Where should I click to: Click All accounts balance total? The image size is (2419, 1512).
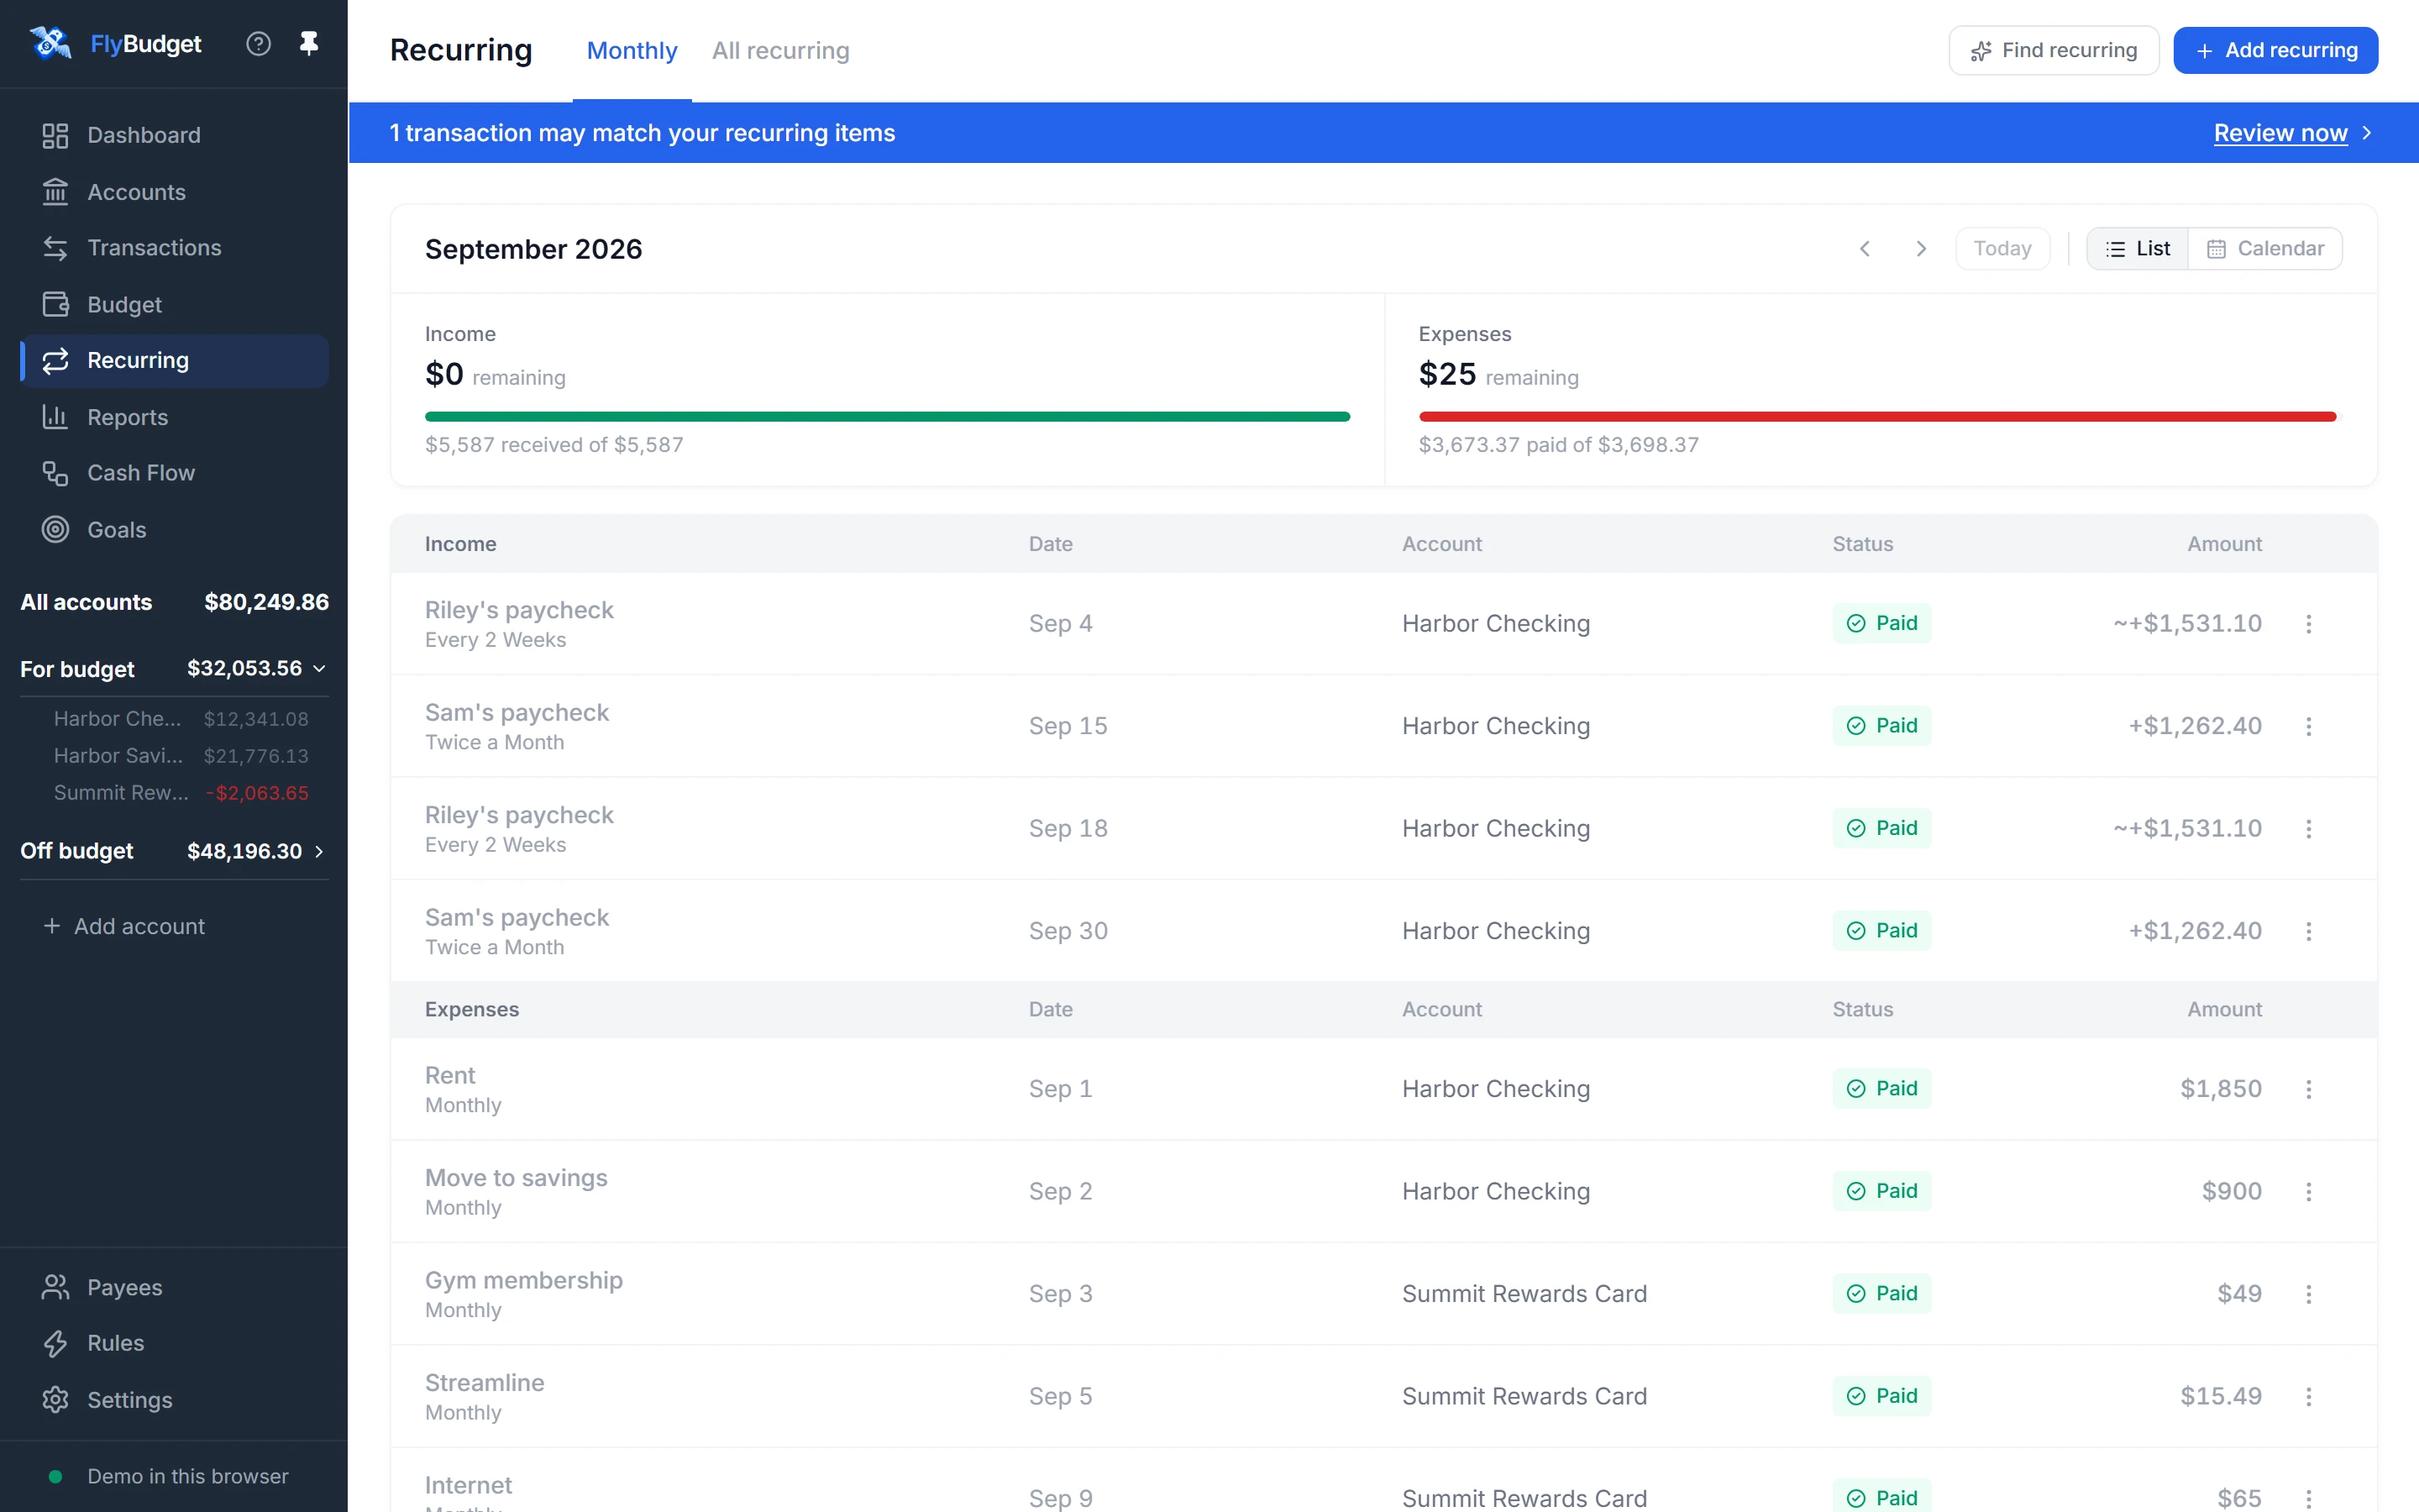(266, 602)
